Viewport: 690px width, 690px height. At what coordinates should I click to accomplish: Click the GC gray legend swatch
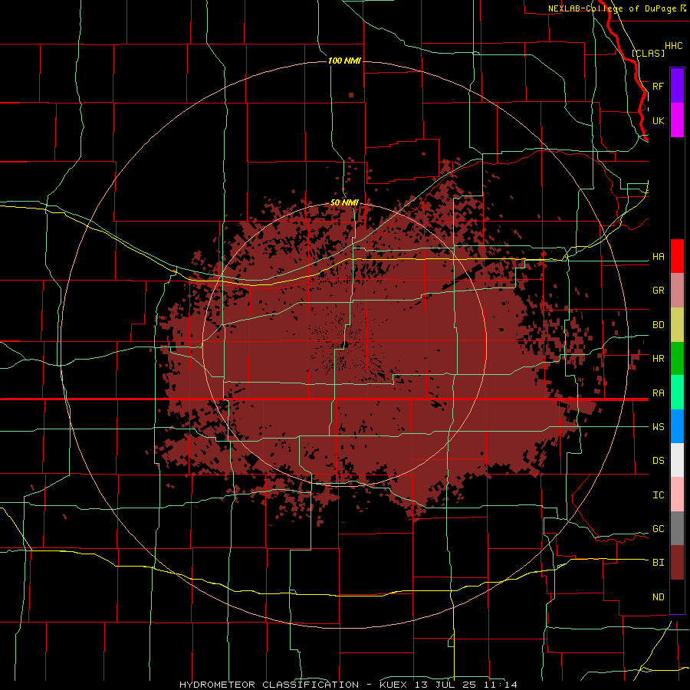[x=677, y=528]
